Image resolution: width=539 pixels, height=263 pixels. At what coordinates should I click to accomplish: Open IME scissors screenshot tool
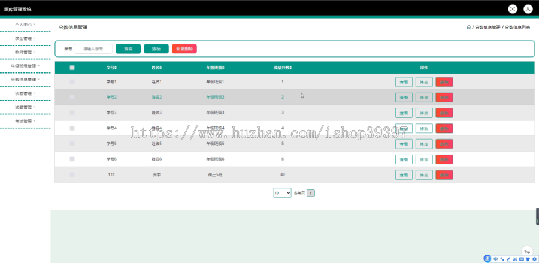click(515, 259)
